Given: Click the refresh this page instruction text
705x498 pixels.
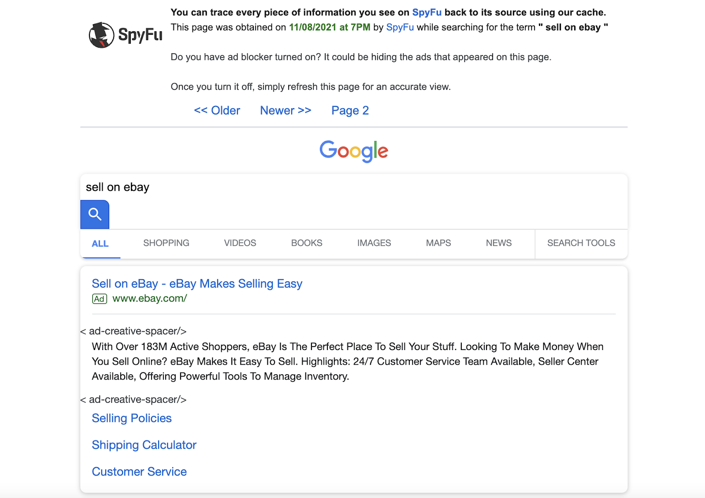Looking at the screenshot, I should (x=311, y=87).
